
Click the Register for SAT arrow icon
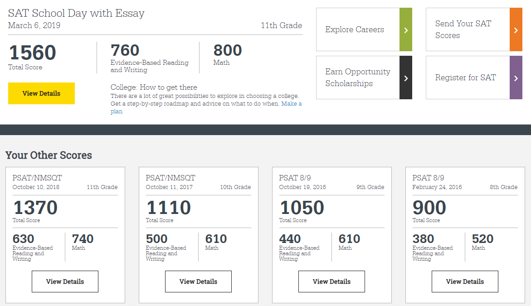(x=516, y=78)
